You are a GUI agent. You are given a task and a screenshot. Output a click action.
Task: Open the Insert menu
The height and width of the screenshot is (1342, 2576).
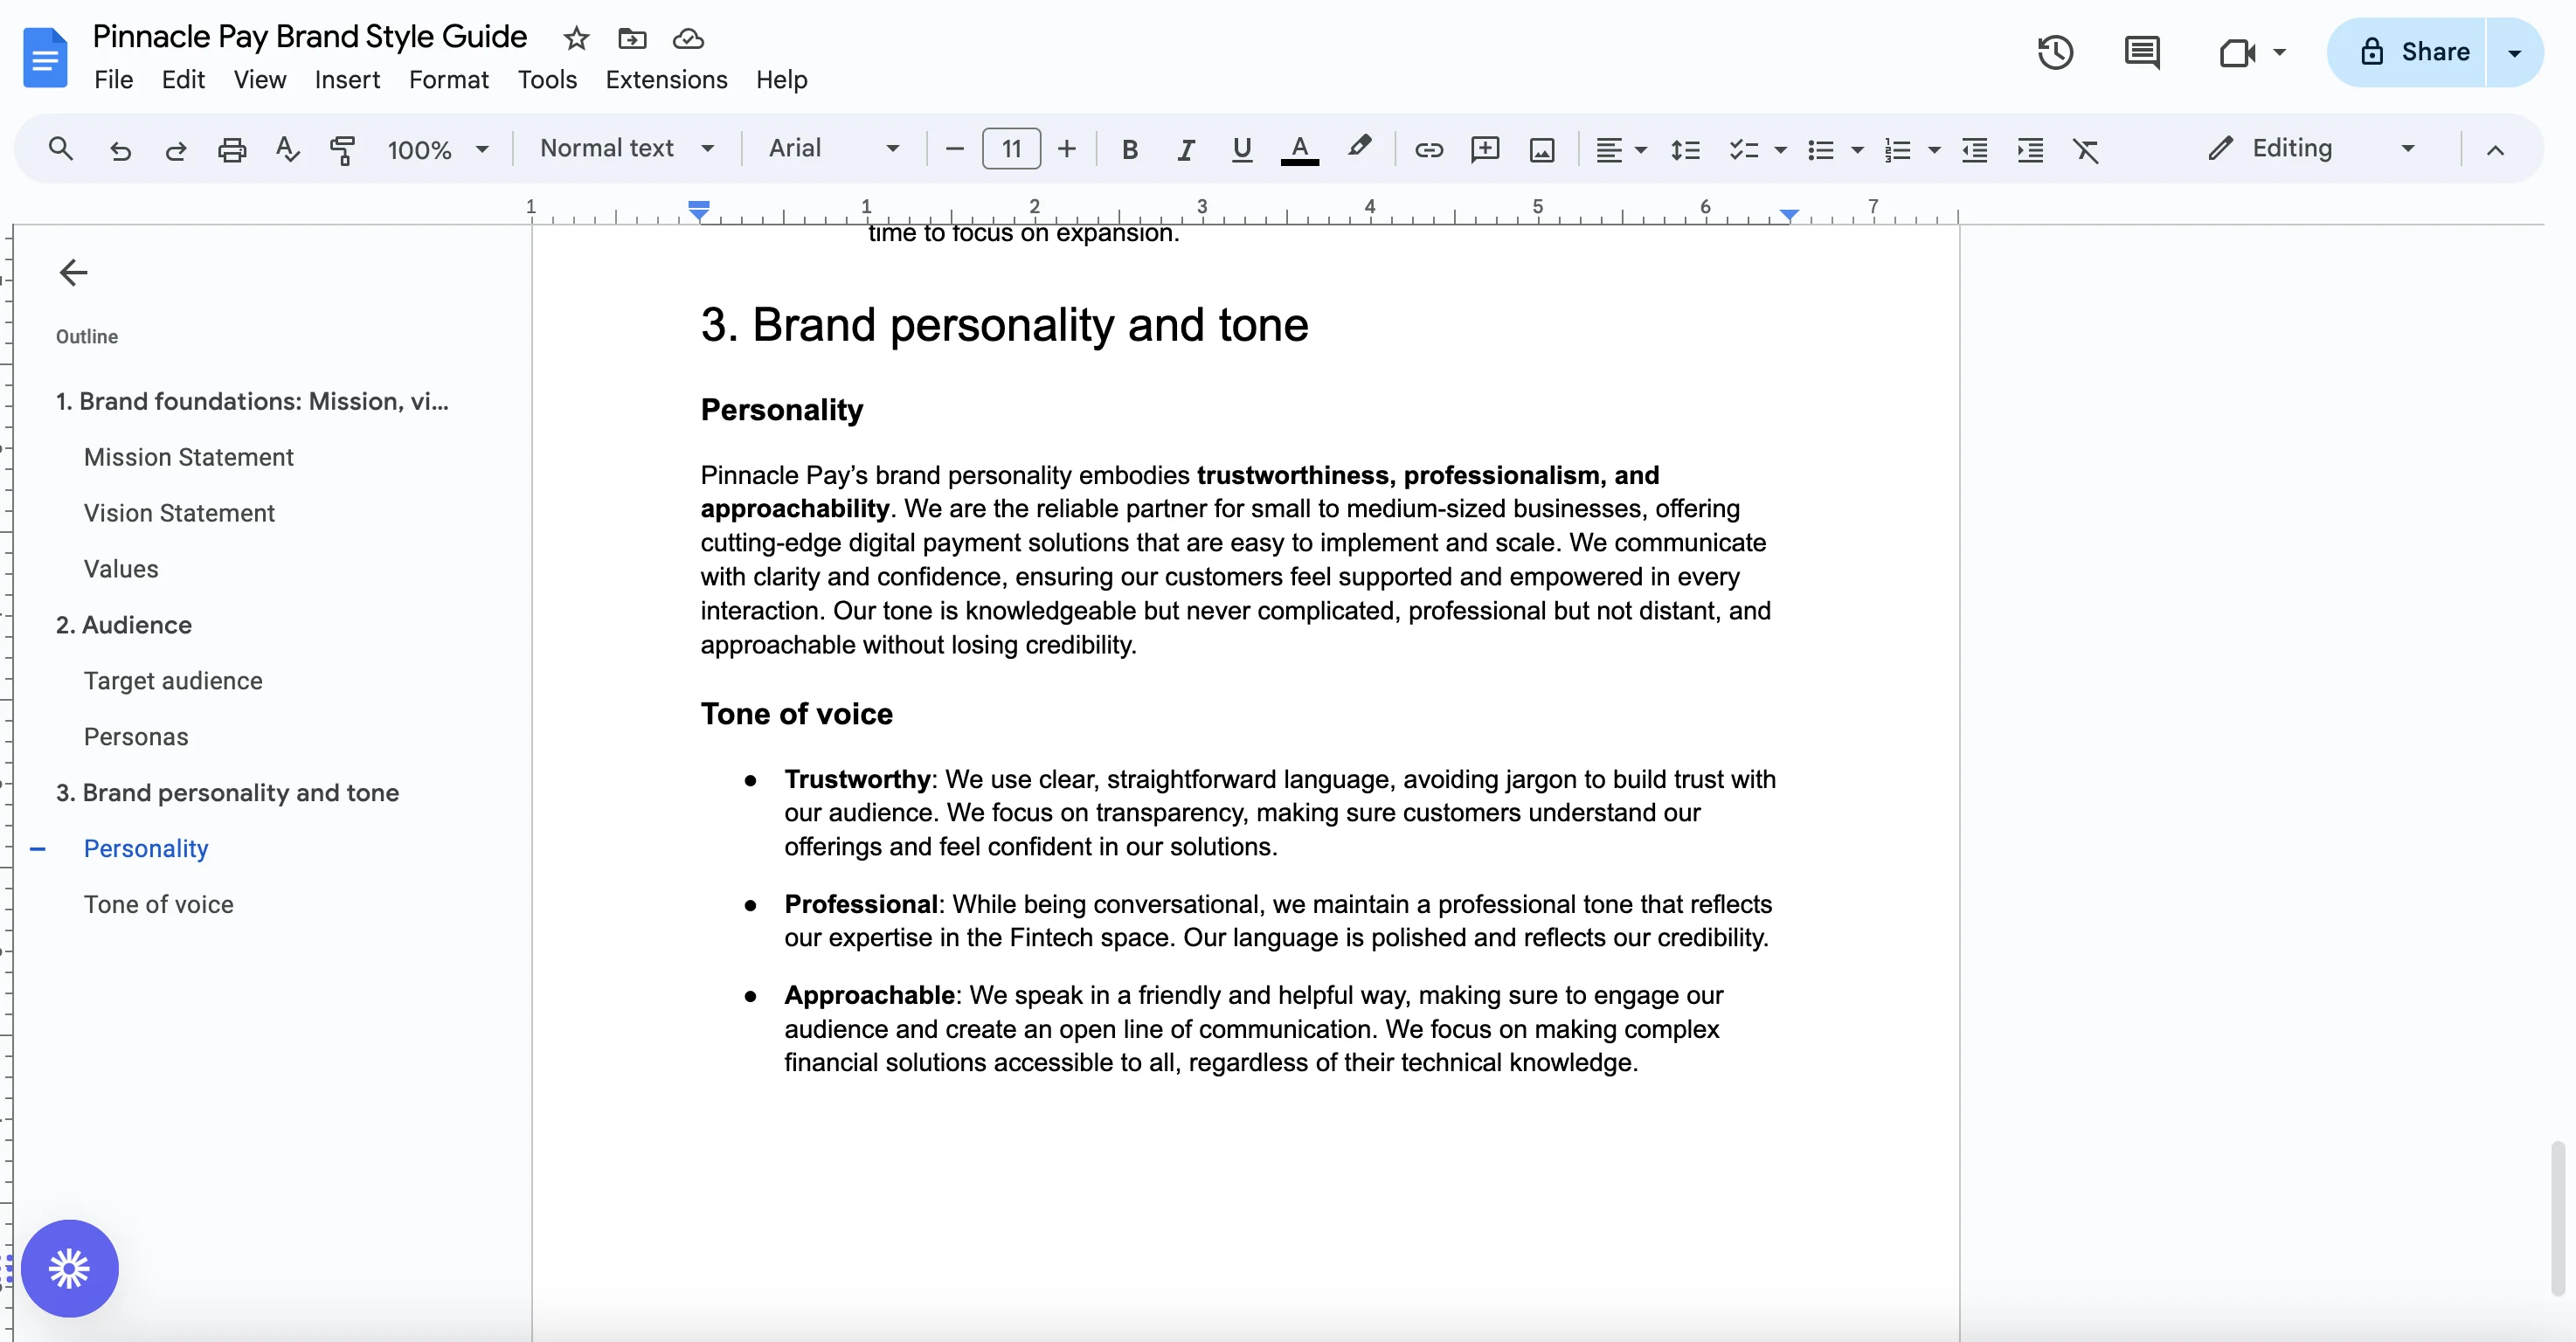coord(347,79)
